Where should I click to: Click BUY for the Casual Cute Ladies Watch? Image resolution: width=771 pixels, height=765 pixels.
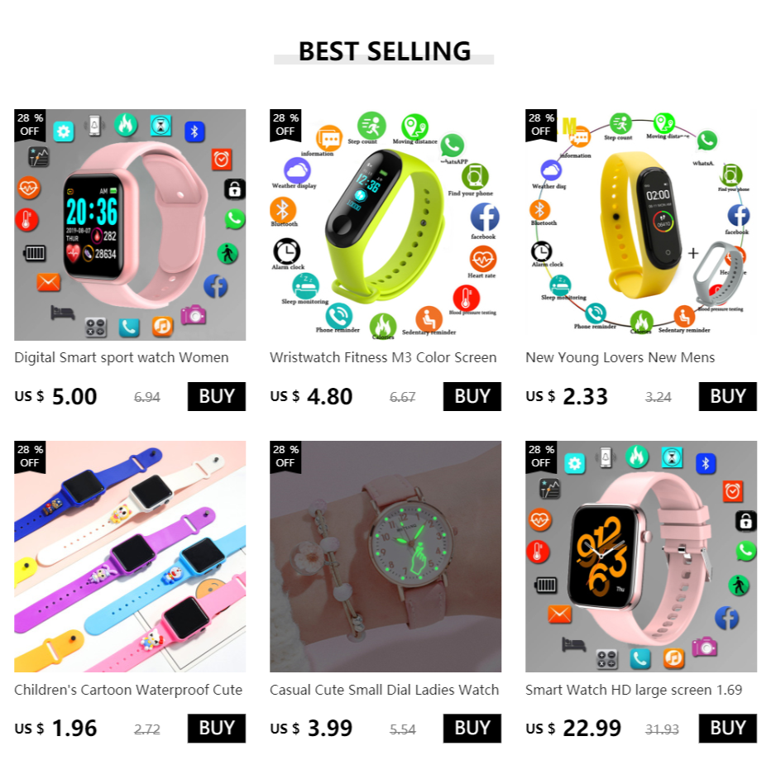(472, 728)
